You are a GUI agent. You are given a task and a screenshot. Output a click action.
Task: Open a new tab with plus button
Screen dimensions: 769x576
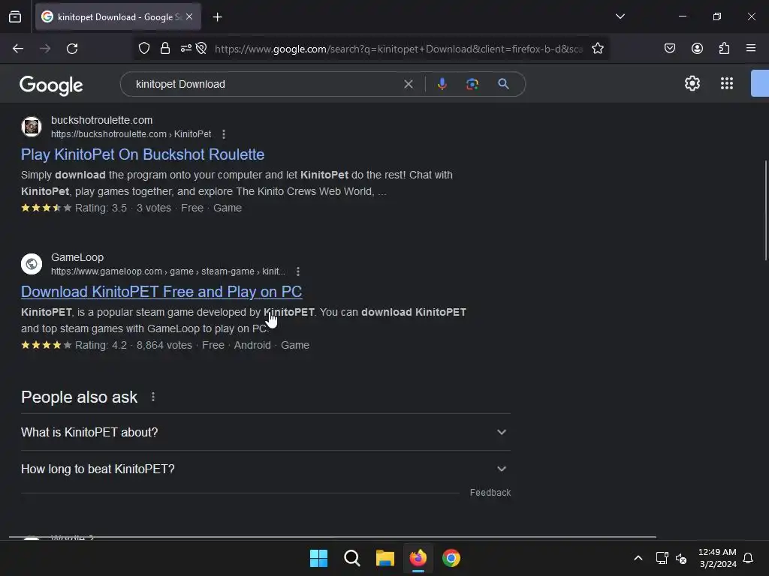coord(217,17)
